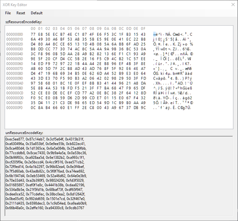Select row offset label 000000E0
The width and height of the screenshot is (238, 221).
(15, 103)
